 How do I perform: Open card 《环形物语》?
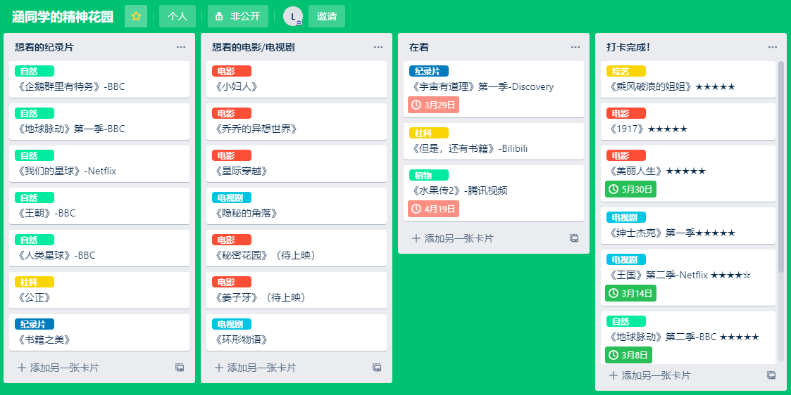click(x=297, y=332)
